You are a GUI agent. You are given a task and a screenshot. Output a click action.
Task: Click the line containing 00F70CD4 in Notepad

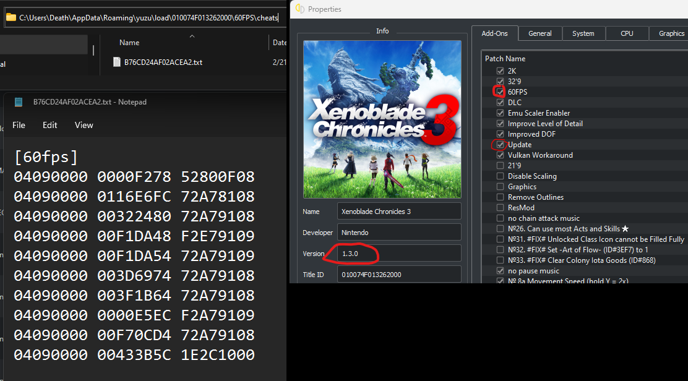click(x=134, y=335)
